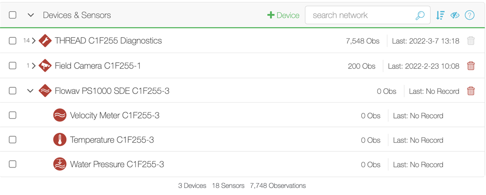Click the THREAD C1F255 Diagnostics wrench icon
This screenshot has height=195, width=486.
pos(45,40)
